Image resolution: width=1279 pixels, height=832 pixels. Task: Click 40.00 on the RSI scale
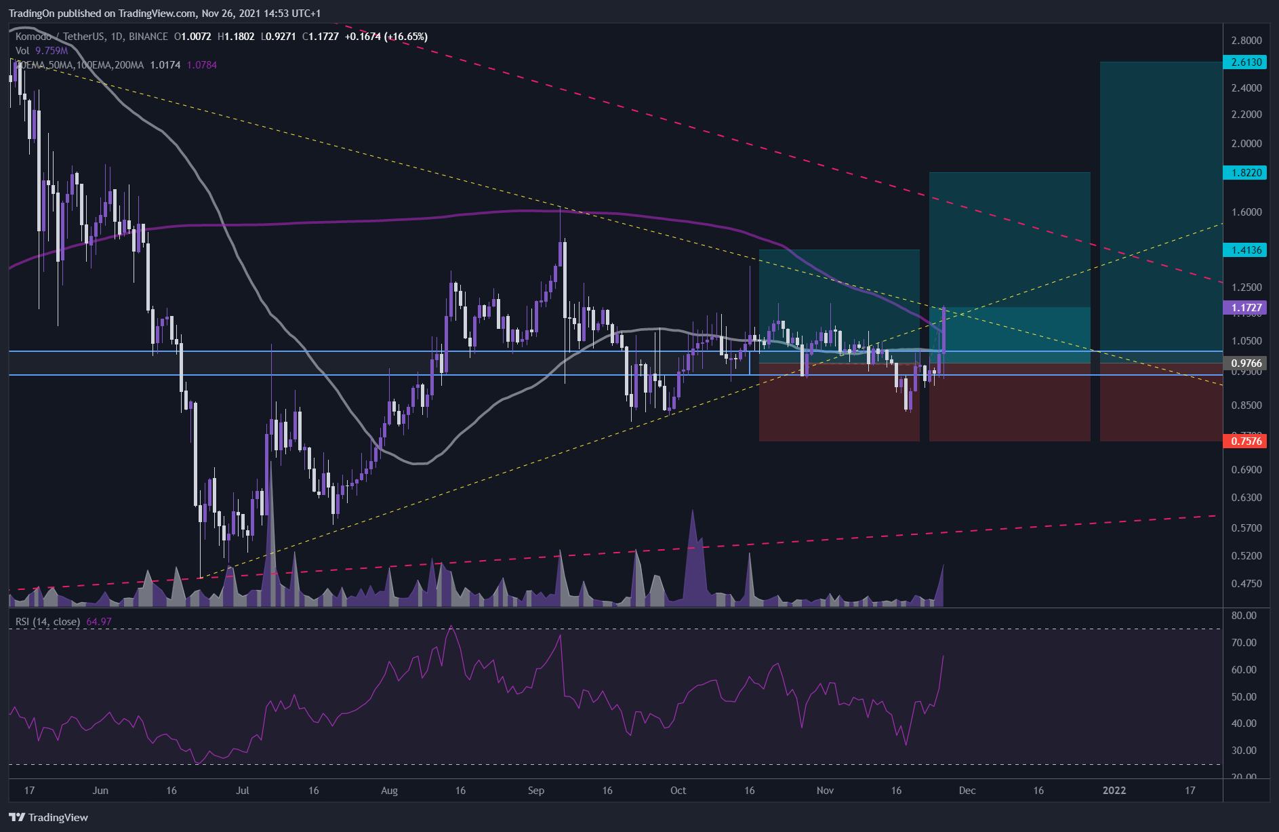pos(1244,724)
